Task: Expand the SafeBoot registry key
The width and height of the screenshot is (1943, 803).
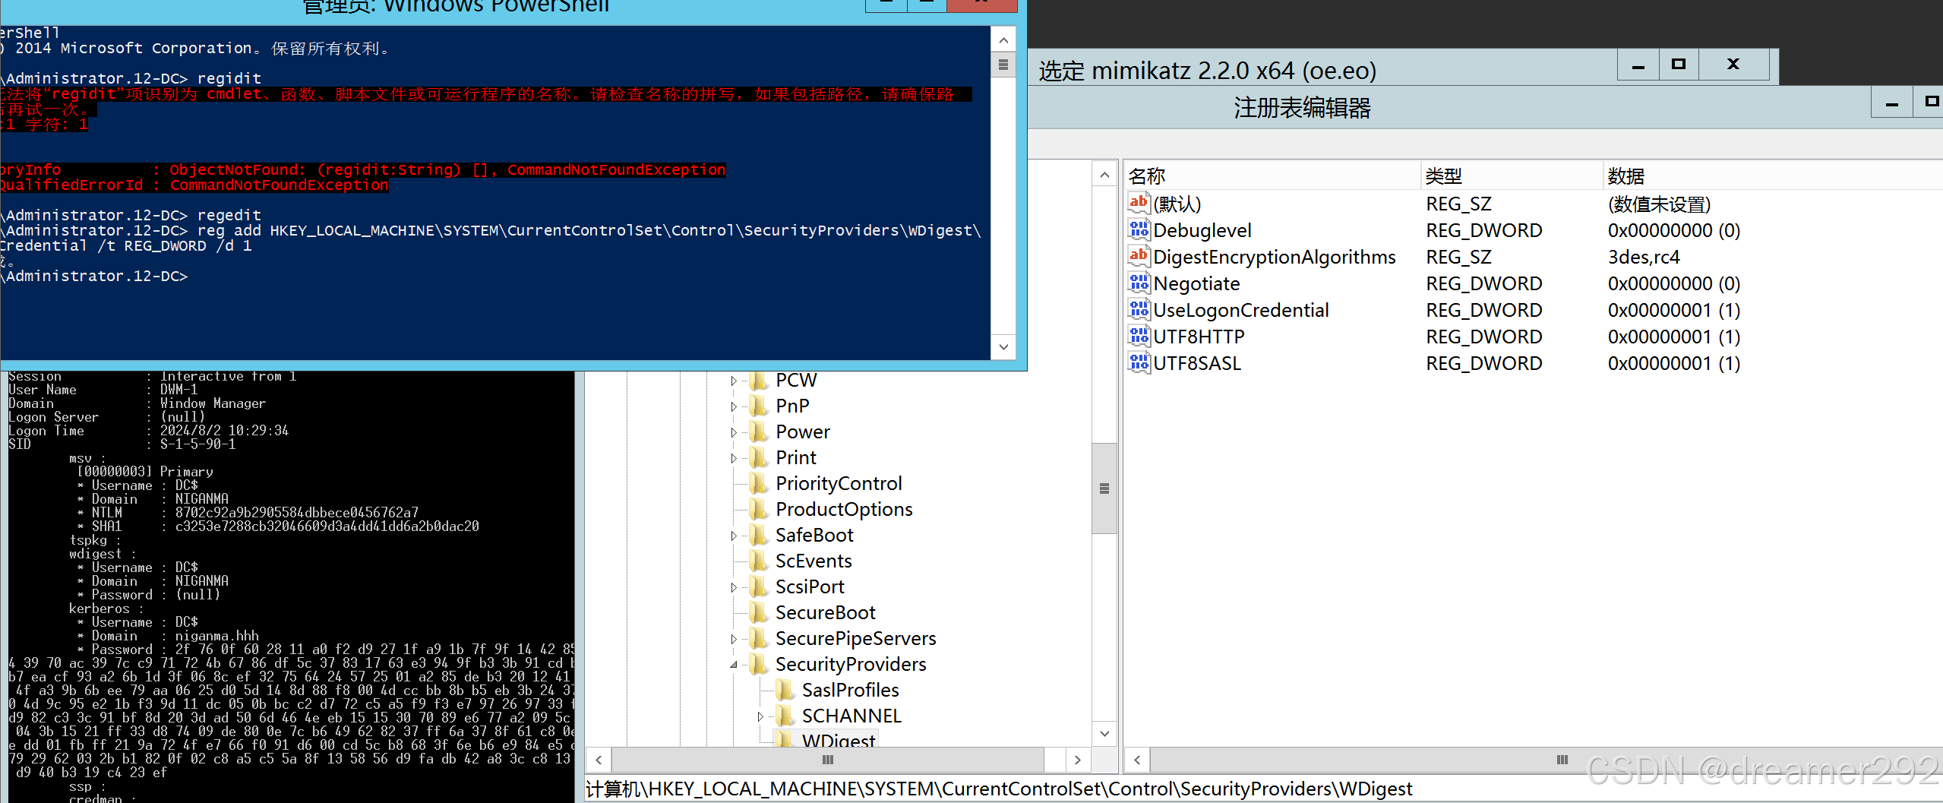Action: coord(734,536)
